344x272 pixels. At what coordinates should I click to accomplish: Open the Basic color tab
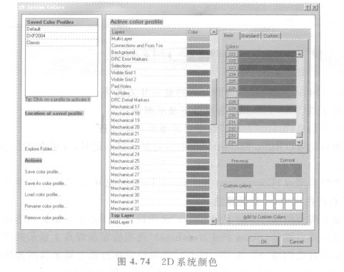[228, 36]
